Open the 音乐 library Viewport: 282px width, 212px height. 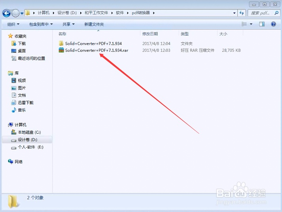(x=22, y=110)
